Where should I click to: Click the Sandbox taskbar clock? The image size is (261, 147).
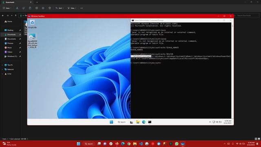tap(228, 122)
